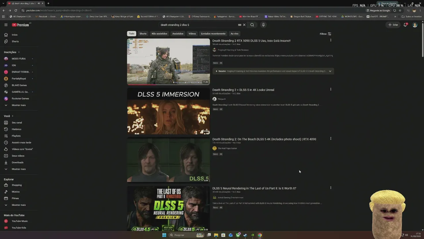Select the Enviados recentemente filter chip

[213, 34]
